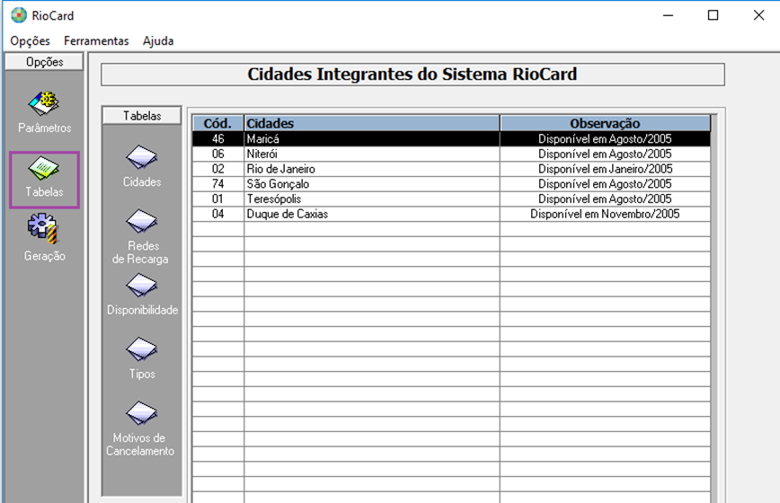This screenshot has width=780, height=503.
Task: Select the São Gonçalo city cell
Action: (x=372, y=183)
